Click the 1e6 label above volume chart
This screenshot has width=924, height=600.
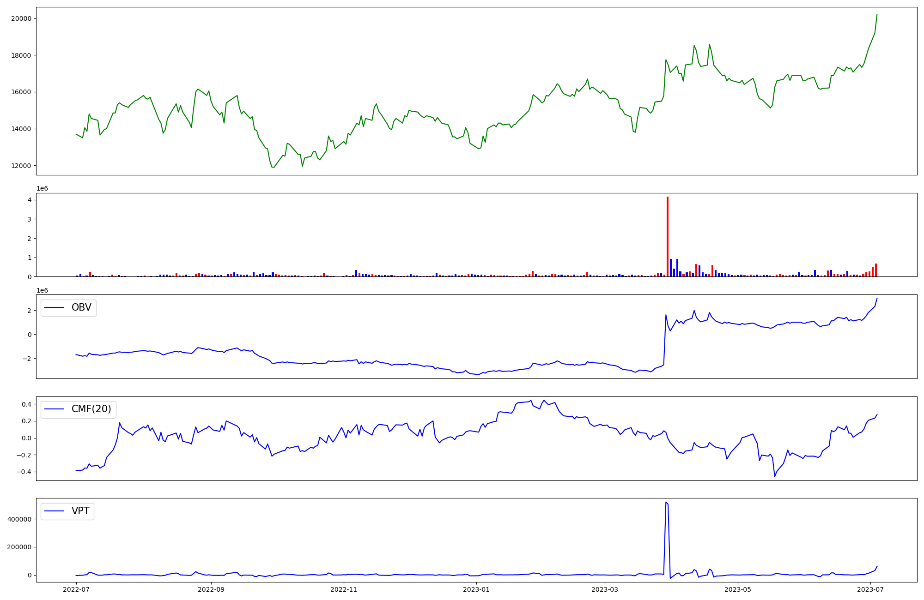pos(42,188)
